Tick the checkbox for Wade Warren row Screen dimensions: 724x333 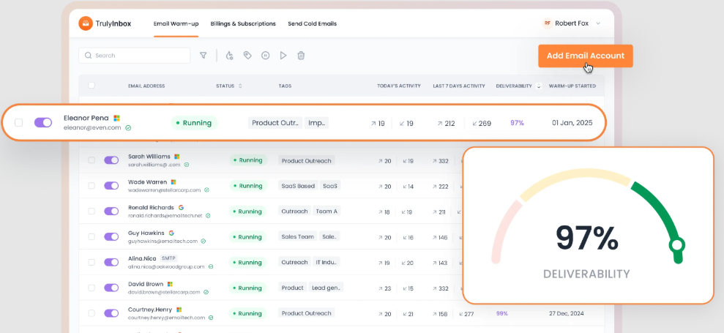[x=92, y=186]
